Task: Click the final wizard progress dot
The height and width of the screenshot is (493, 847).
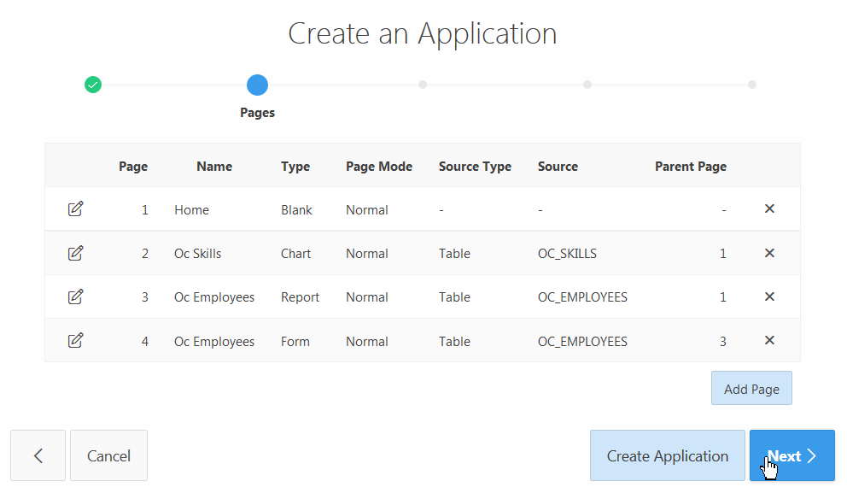Action: tap(752, 85)
